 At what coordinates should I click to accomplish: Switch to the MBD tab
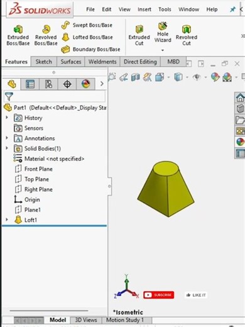[173, 62]
